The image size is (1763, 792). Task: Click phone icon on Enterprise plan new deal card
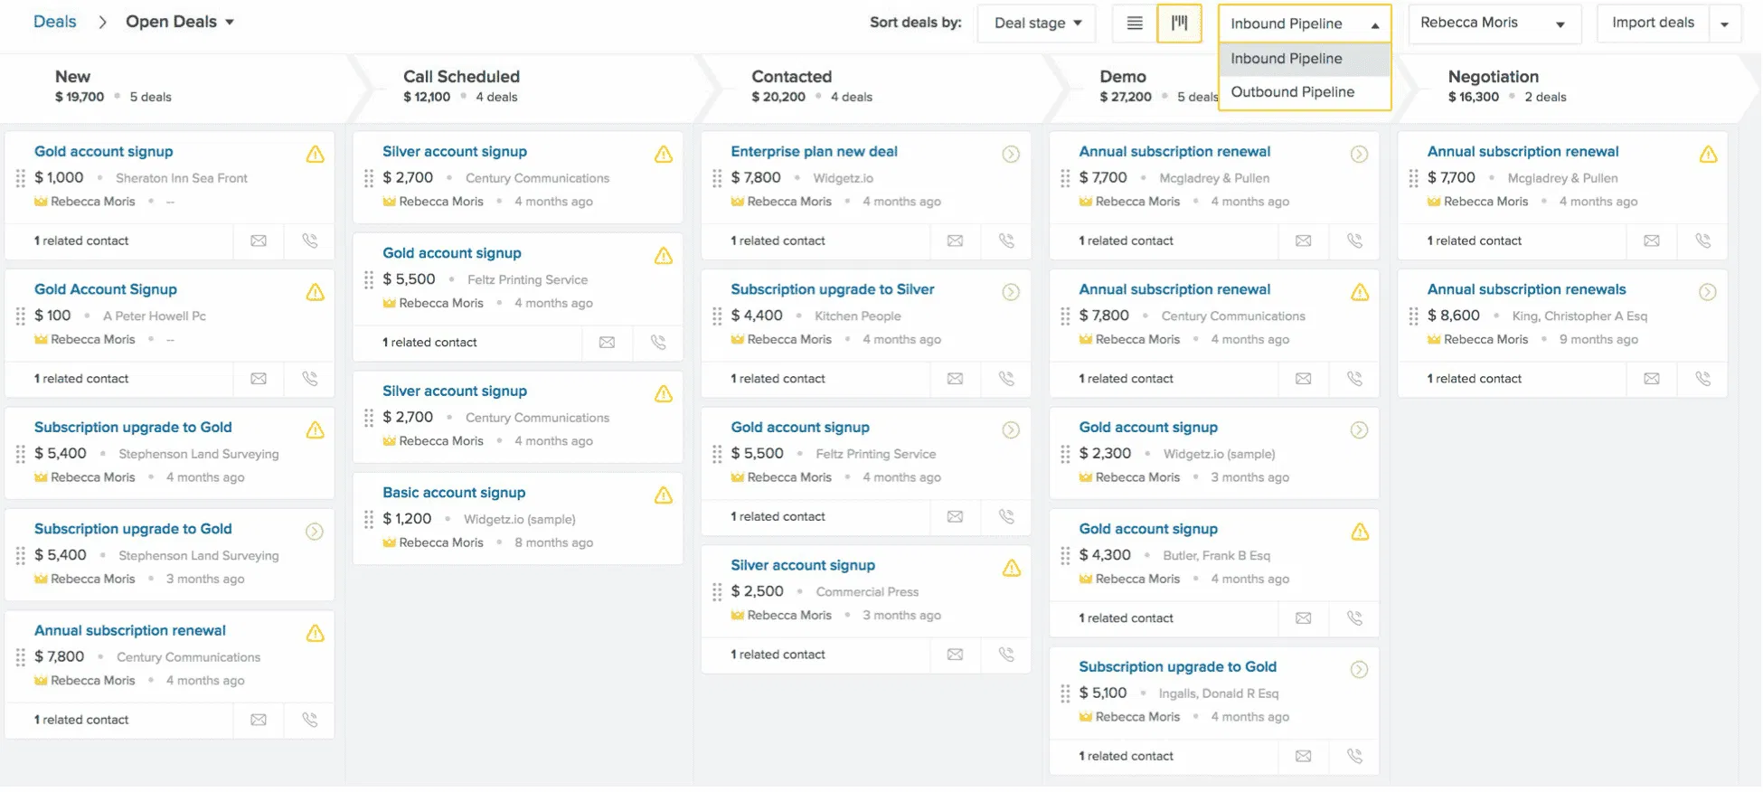[x=1006, y=241]
